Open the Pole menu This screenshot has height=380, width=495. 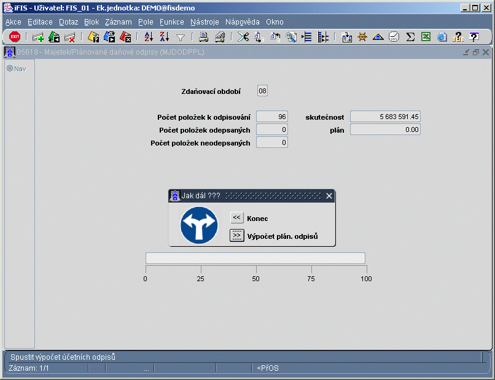(146, 22)
